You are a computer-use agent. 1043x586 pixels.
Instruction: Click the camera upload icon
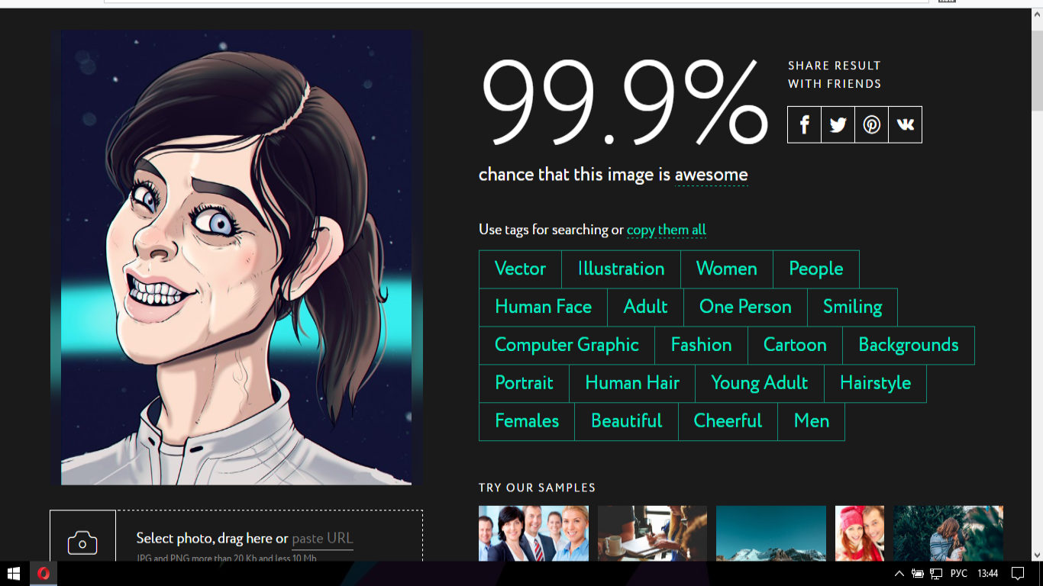[x=82, y=543]
